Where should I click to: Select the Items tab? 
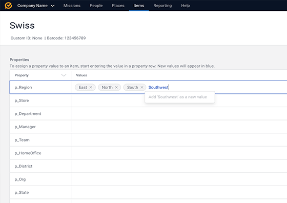139,6
